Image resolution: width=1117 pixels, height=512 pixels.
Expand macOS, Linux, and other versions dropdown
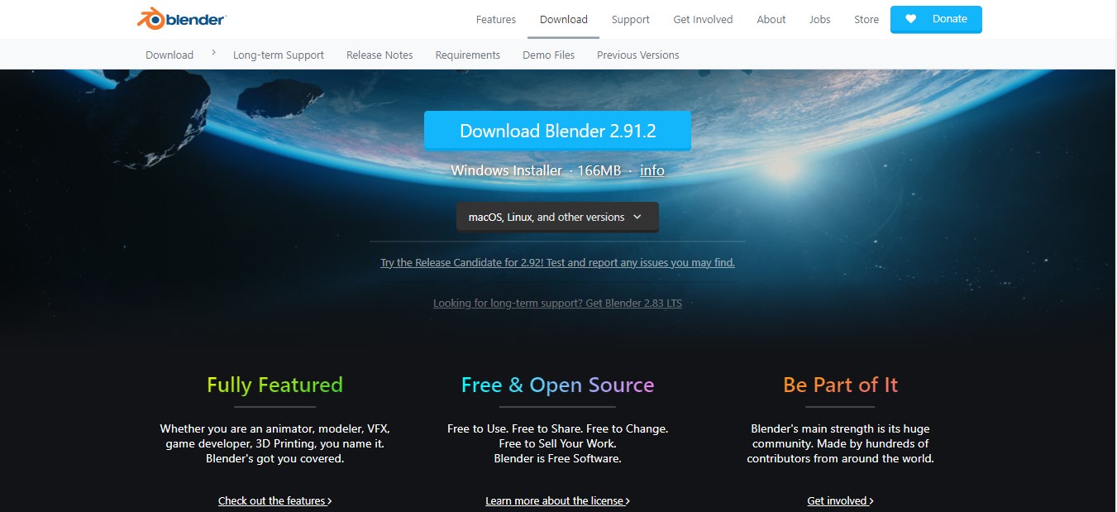[557, 217]
